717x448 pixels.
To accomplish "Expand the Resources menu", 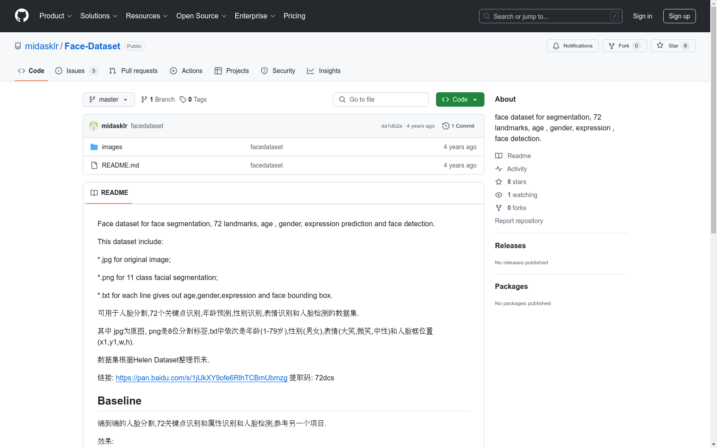I will tap(147, 16).
